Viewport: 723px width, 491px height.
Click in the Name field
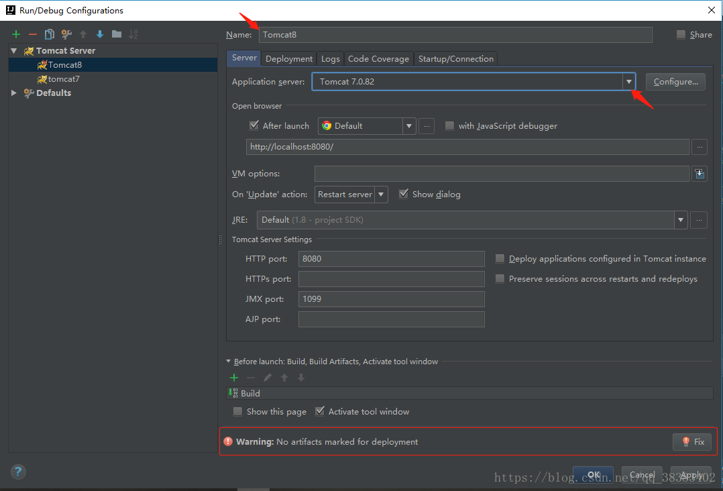(x=455, y=35)
